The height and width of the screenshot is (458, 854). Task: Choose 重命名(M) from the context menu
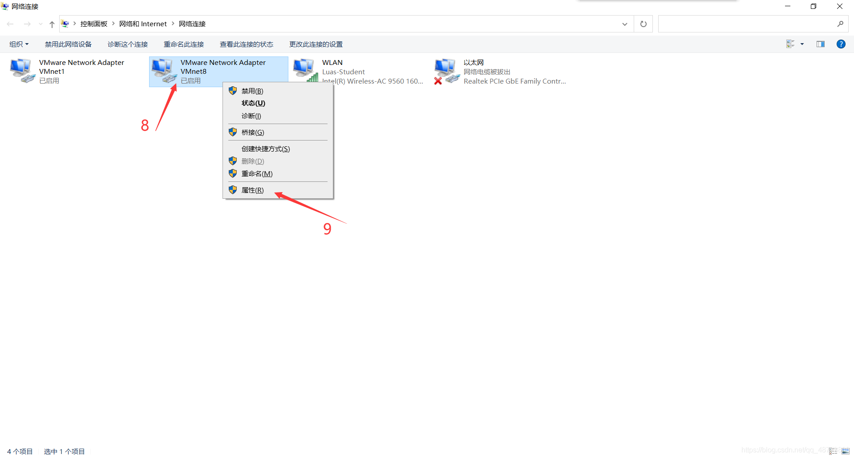pos(278,173)
